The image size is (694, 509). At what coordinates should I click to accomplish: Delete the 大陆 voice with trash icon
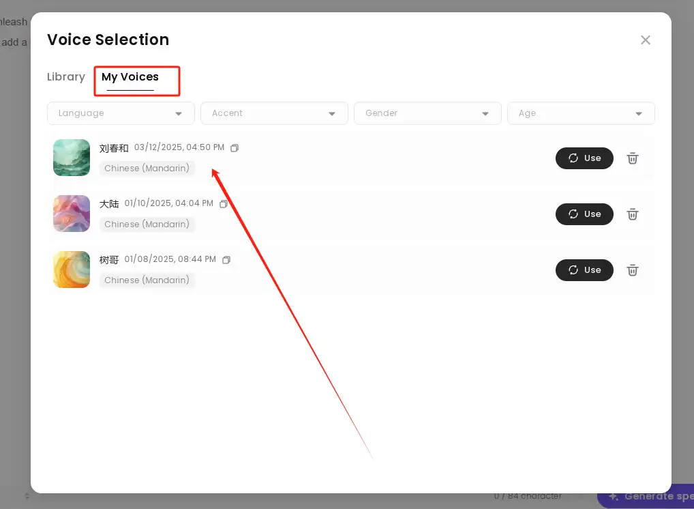(633, 214)
